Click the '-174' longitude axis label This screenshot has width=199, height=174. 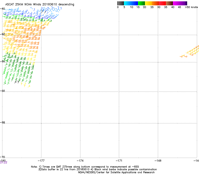point(80,161)
